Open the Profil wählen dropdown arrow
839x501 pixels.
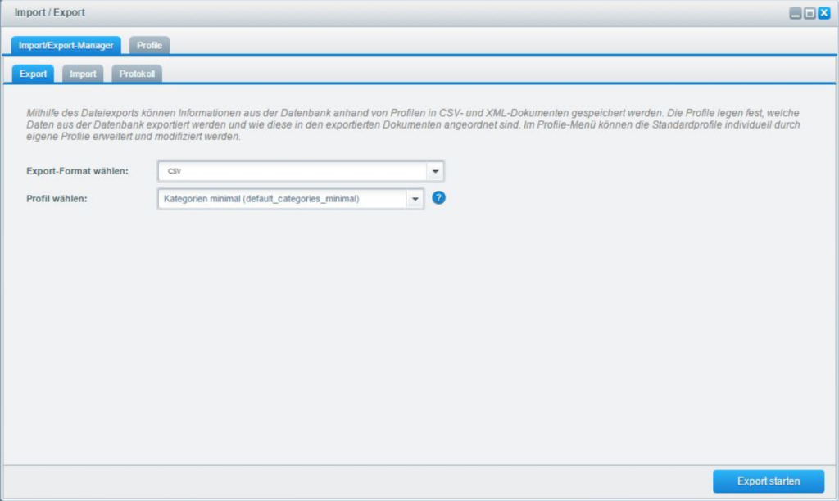pyautogui.click(x=415, y=198)
